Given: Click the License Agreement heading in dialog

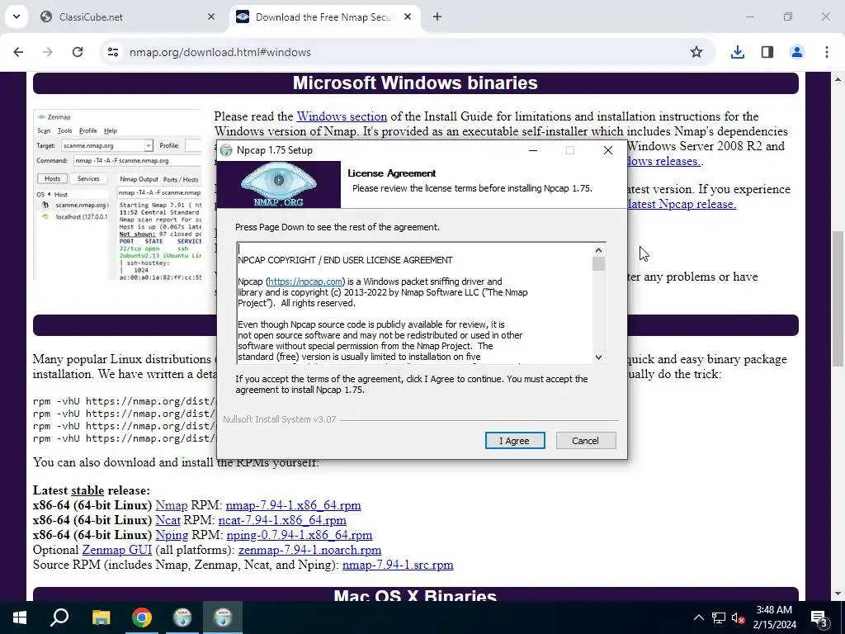Looking at the screenshot, I should click(392, 173).
